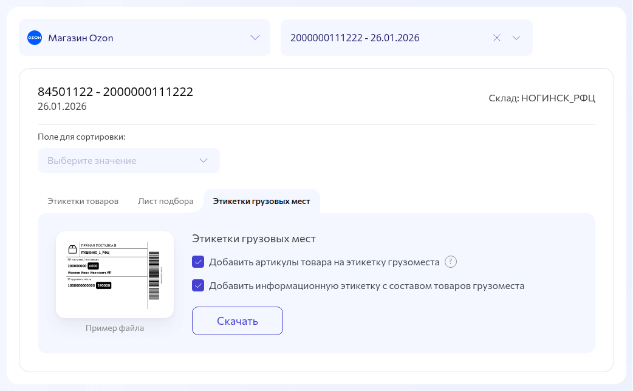Click the chevron icon of the sorting field
633x391 pixels.
click(204, 160)
